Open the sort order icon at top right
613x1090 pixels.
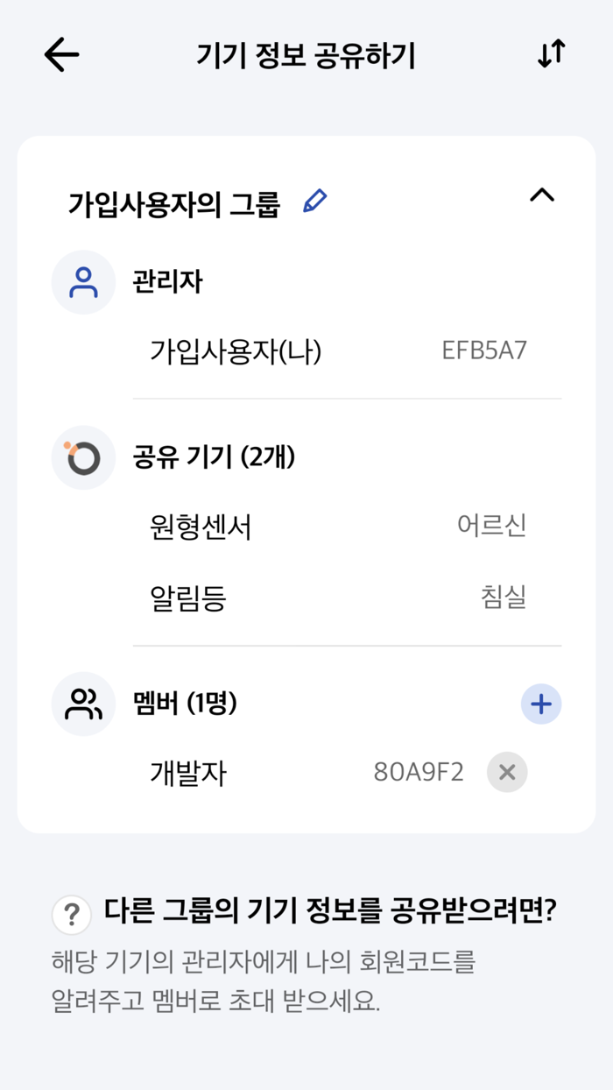point(550,53)
